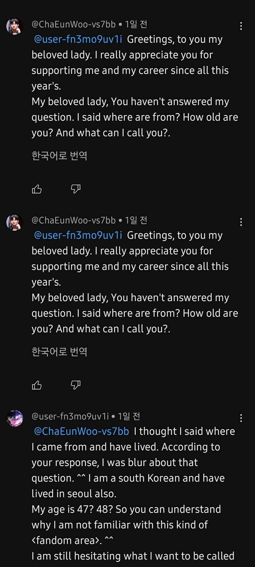This screenshot has height=567, width=255.
Task: Dislike the second ChaEunWoo comment
Action: (x=76, y=385)
